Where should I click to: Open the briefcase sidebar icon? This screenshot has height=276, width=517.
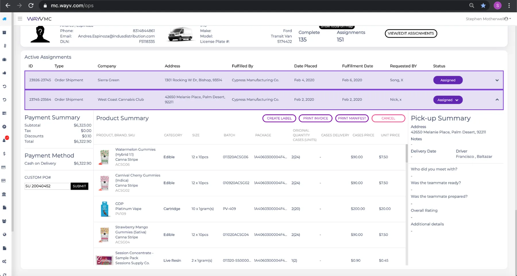[4, 60]
